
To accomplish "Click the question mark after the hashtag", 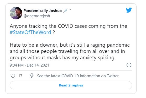I will pyautogui.click(x=54, y=32).
